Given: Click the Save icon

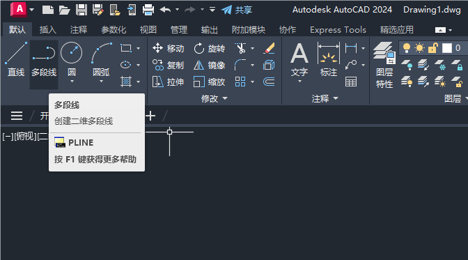Looking at the screenshot, I should 81,10.
